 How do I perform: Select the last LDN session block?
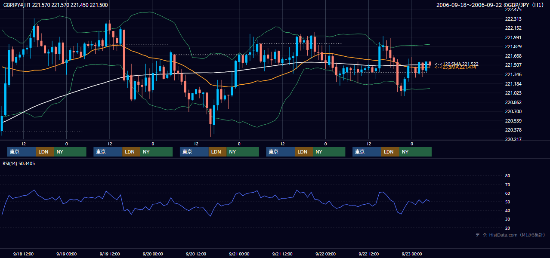point(390,152)
